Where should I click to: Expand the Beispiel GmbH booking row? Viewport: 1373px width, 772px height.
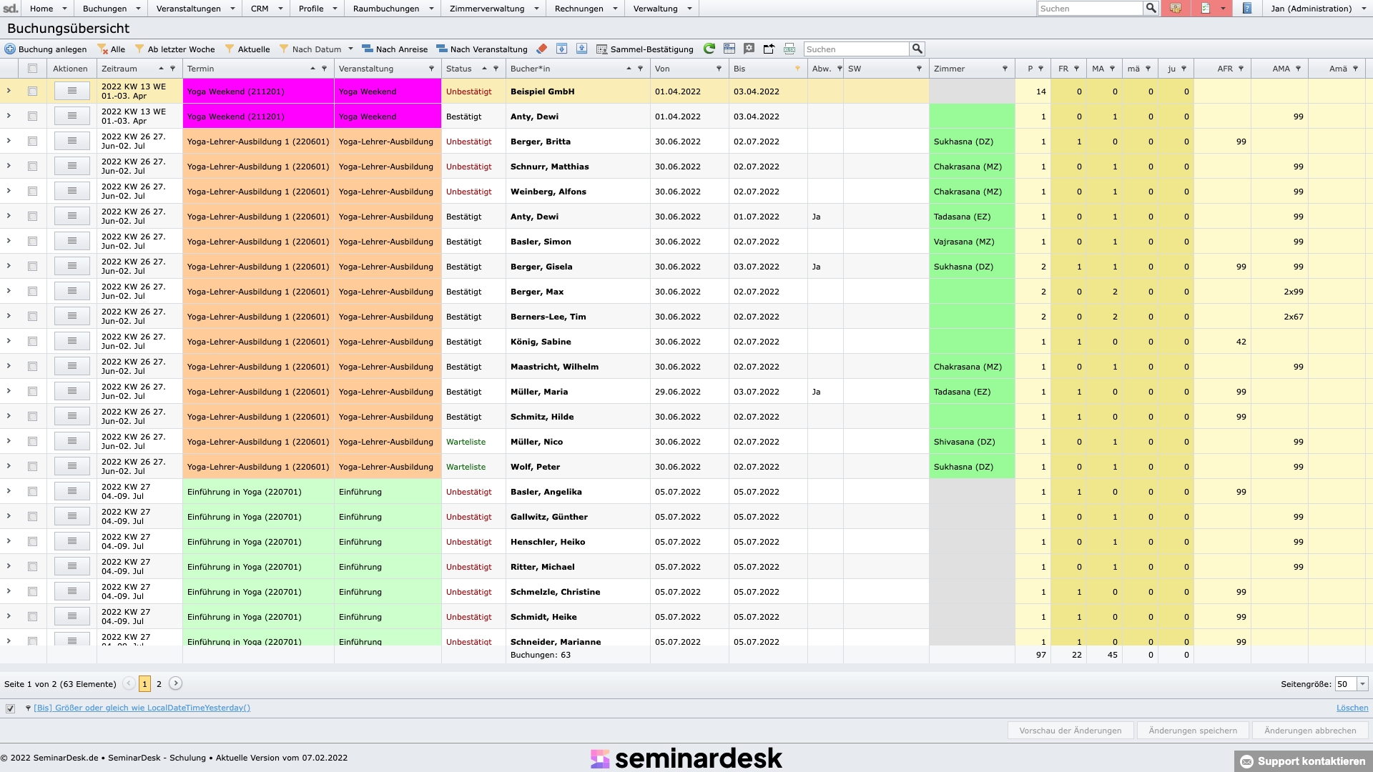(x=9, y=91)
